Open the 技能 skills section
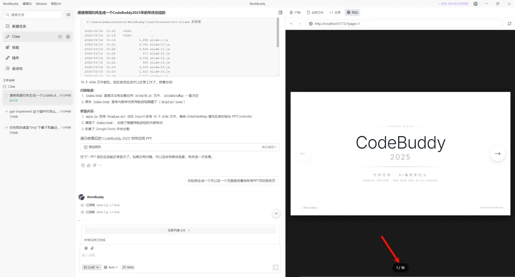Viewport: 515px width, 277px height. [38, 47]
